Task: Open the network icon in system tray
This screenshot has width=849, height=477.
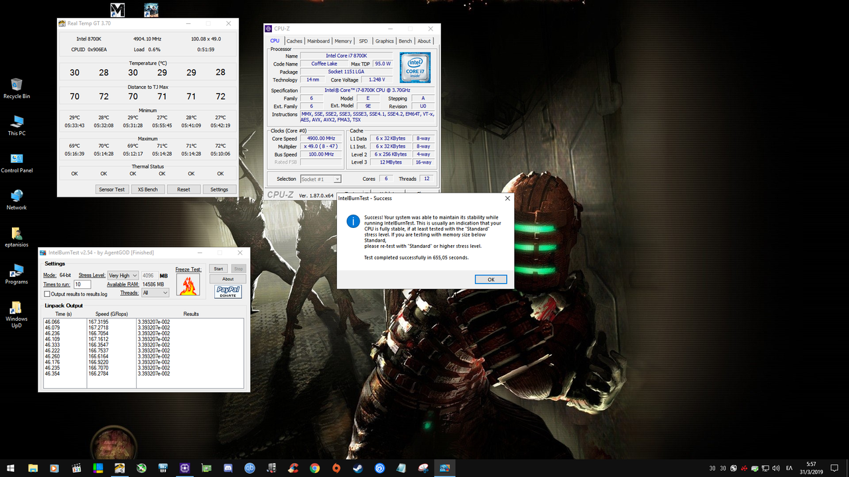Action: pyautogui.click(x=765, y=468)
